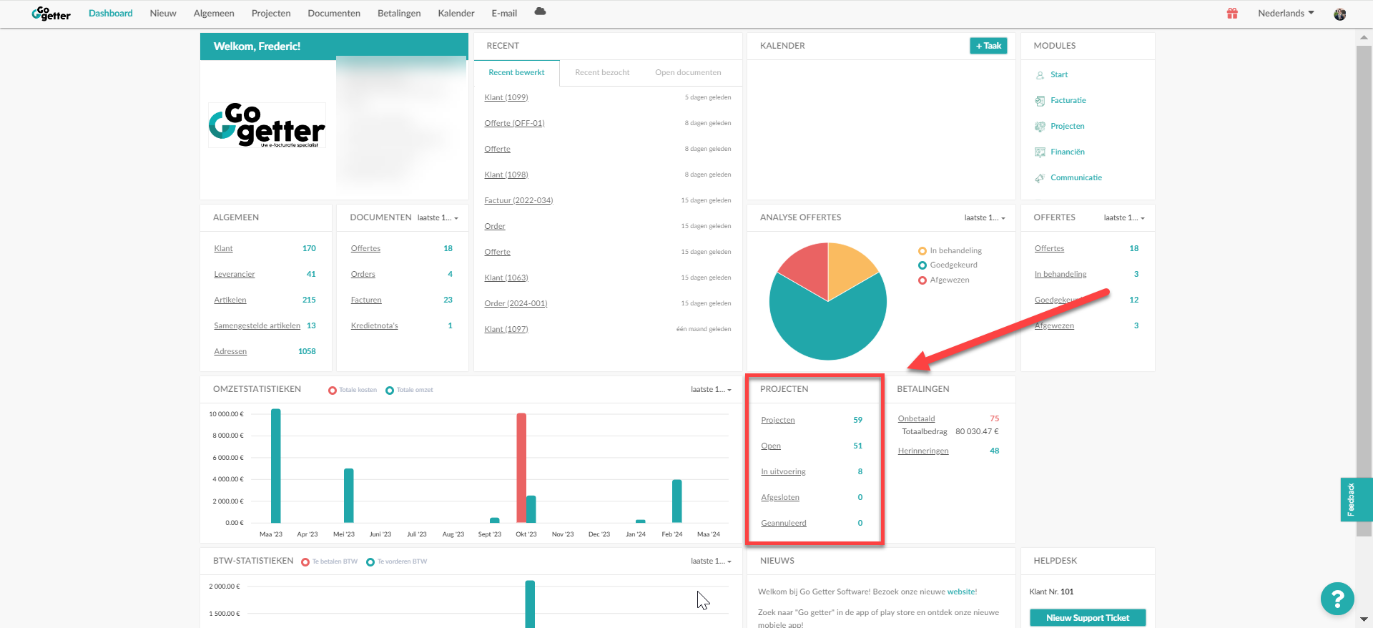Viewport: 1373px width, 628px height.
Task: Open In uitvoering projects link
Action: coord(783,472)
